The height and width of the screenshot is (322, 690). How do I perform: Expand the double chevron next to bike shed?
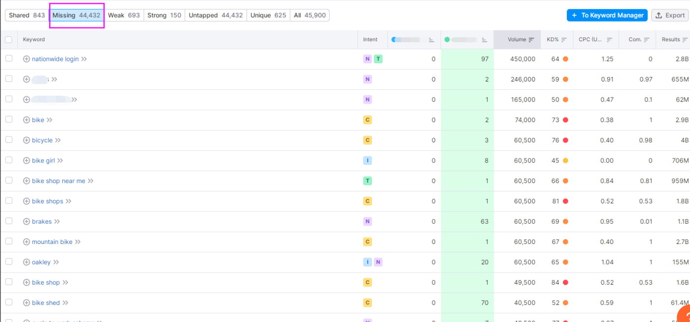65,303
